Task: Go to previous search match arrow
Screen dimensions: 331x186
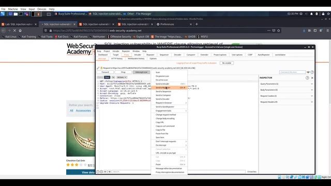Action: (x=106, y=172)
